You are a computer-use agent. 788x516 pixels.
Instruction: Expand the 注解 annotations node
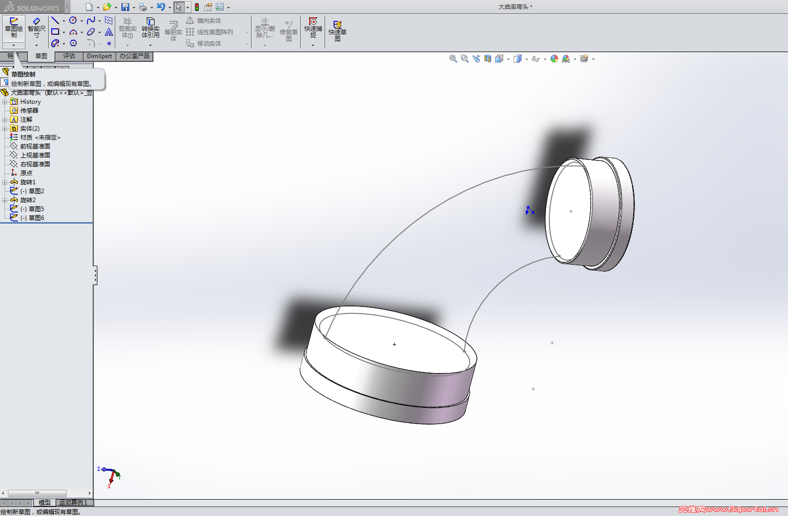(5, 120)
